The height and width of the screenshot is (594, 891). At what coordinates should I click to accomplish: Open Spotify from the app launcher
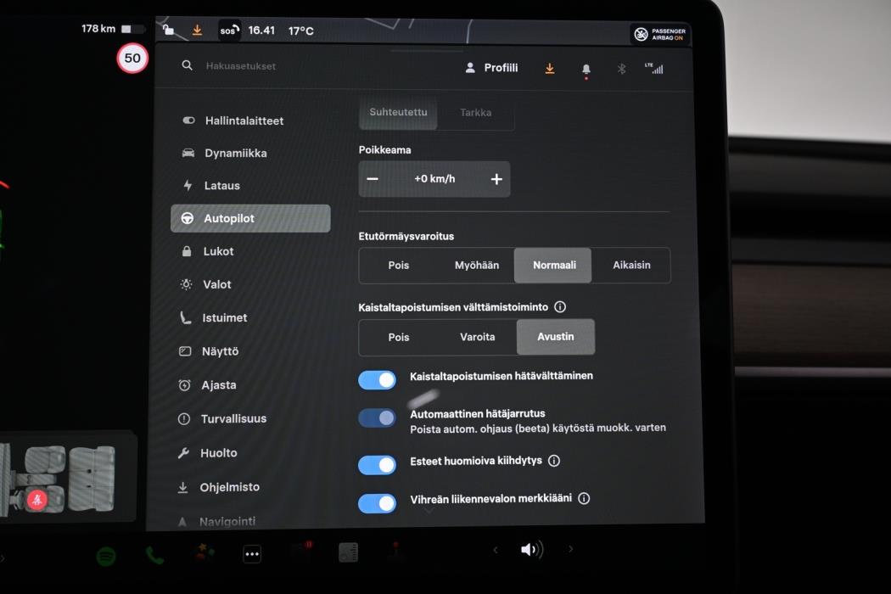click(106, 553)
